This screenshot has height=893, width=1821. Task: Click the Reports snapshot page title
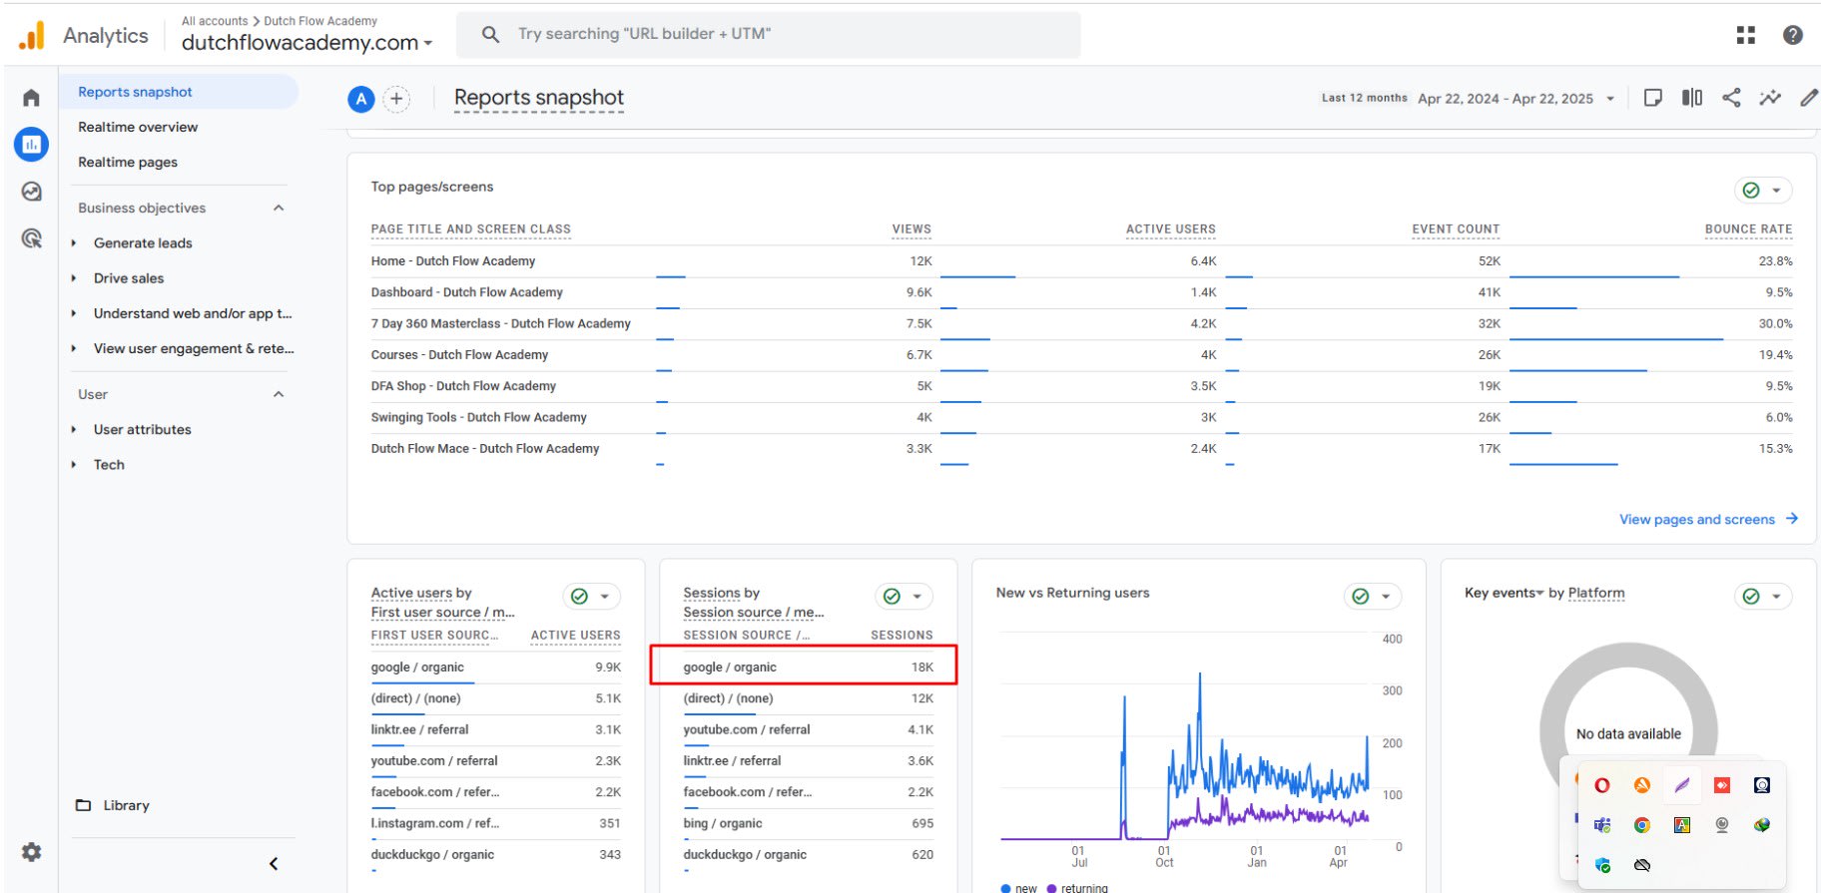click(538, 98)
